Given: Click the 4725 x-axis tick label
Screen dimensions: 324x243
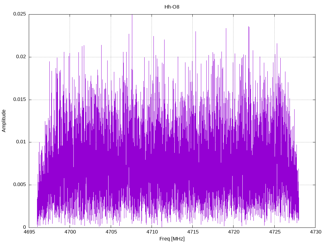Looking at the screenshot, I should [275, 232].
